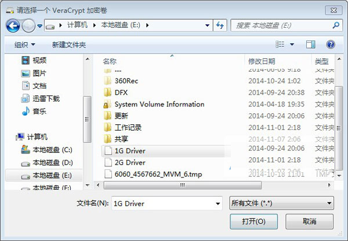Screen dimensions: 348x241
Task: Open the view options dropdown arrow
Action: pos(292,45)
